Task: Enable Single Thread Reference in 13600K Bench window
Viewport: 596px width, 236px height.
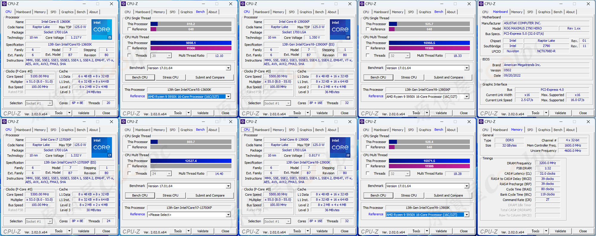Action: tap(129, 29)
